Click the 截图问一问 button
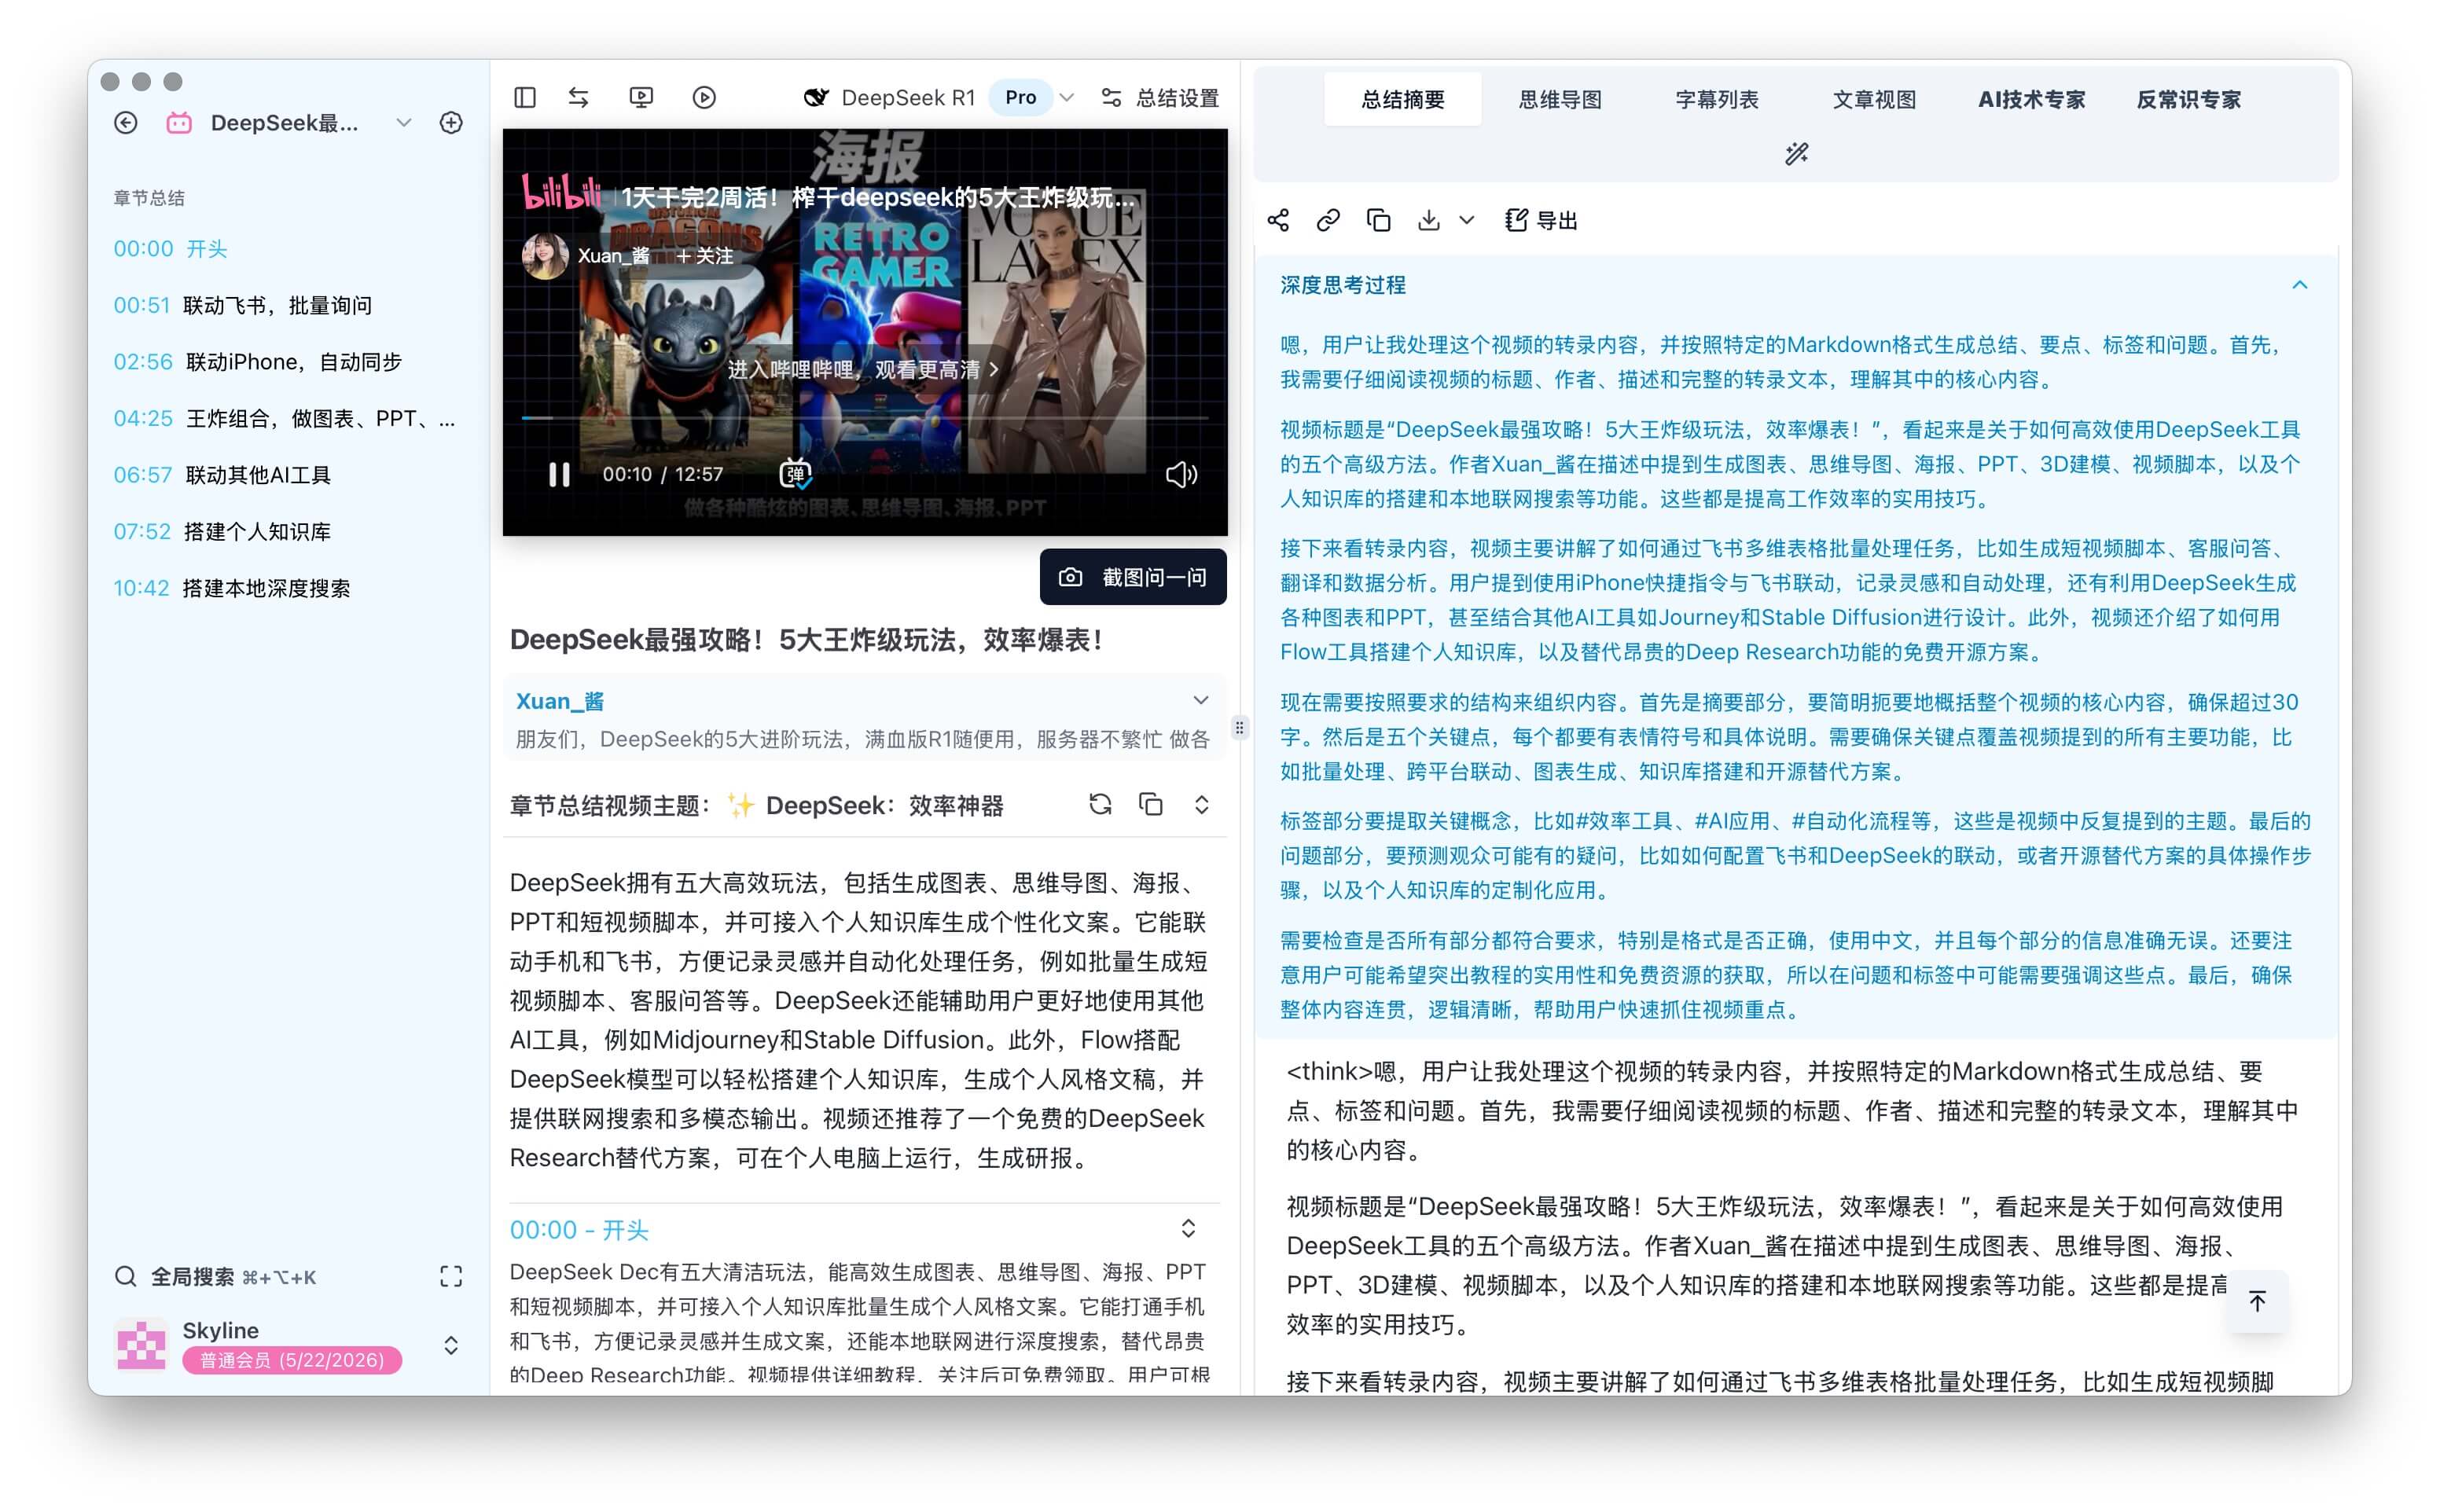This screenshot has width=2440, height=1512. 1133,577
